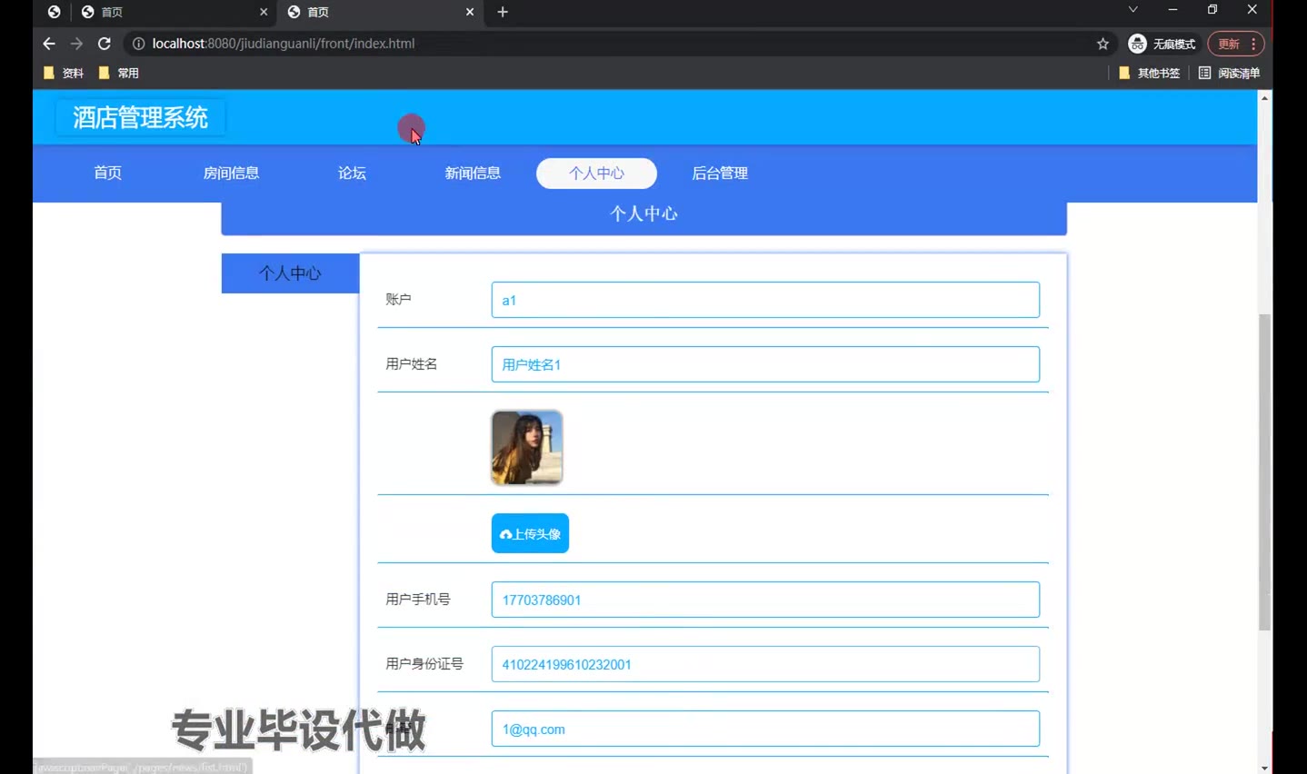Click the address bar URL field

[x=618, y=44]
